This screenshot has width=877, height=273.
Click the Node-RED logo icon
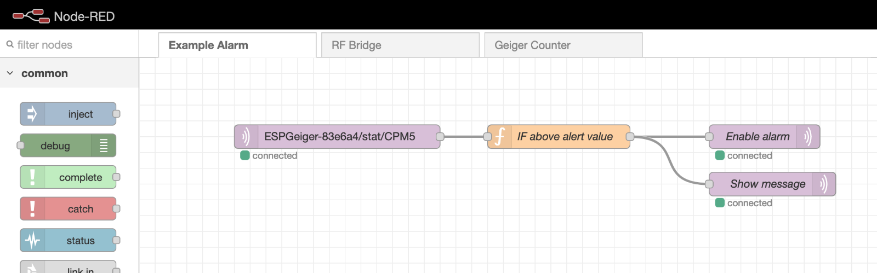coord(31,16)
